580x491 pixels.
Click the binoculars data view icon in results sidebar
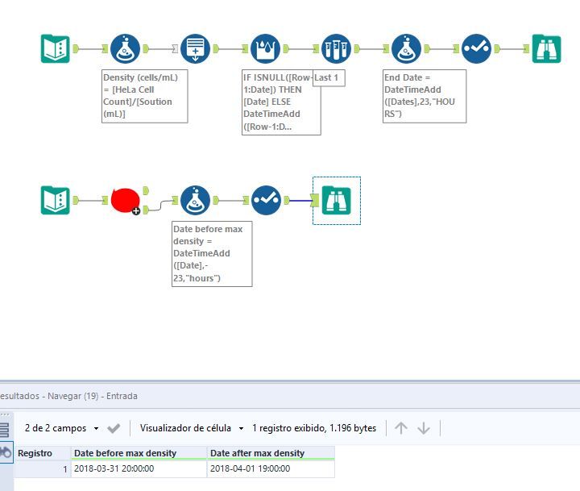coord(6,452)
